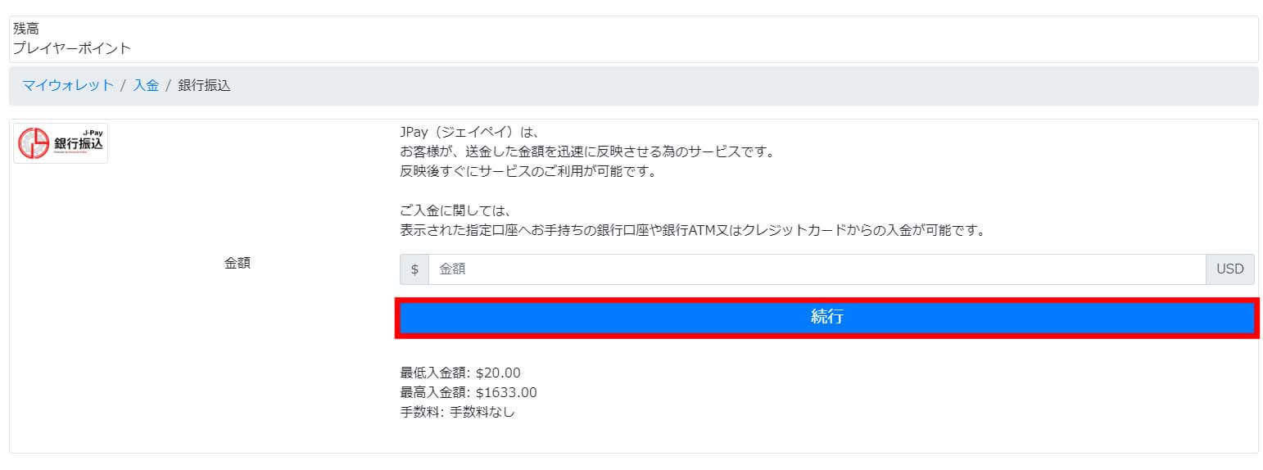This screenshot has height=470, width=1263.
Task: Select the プレイヤーポイント text
Action: (x=71, y=48)
